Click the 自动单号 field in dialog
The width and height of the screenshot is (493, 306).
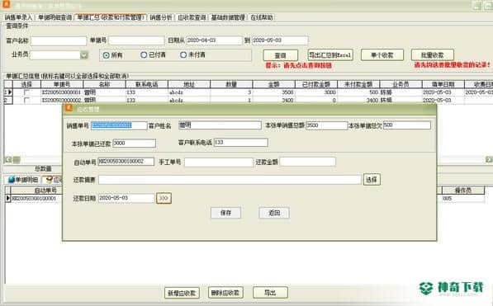tap(126, 162)
